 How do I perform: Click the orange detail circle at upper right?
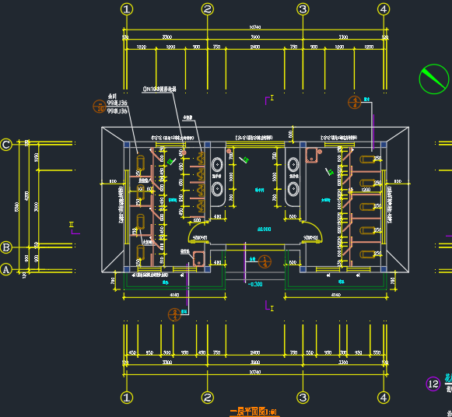click(355, 103)
